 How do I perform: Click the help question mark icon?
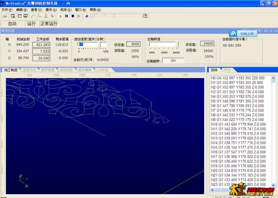click(x=145, y=16)
